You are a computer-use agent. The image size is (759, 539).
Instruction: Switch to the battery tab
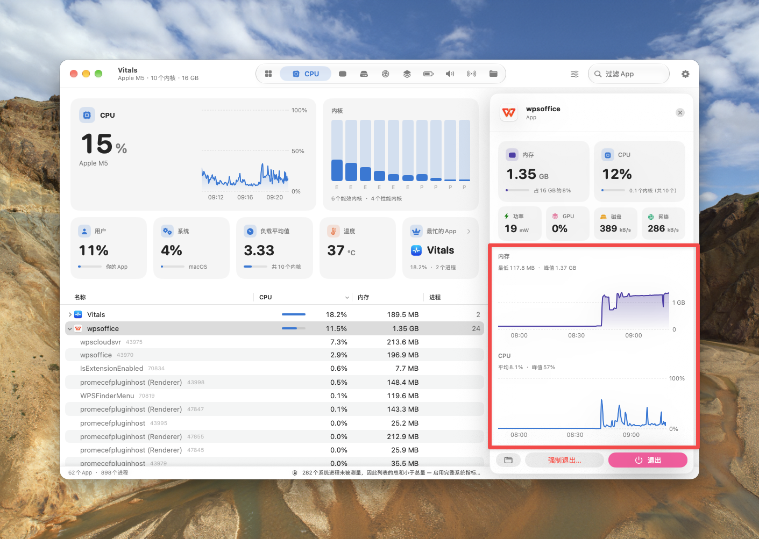pos(428,74)
